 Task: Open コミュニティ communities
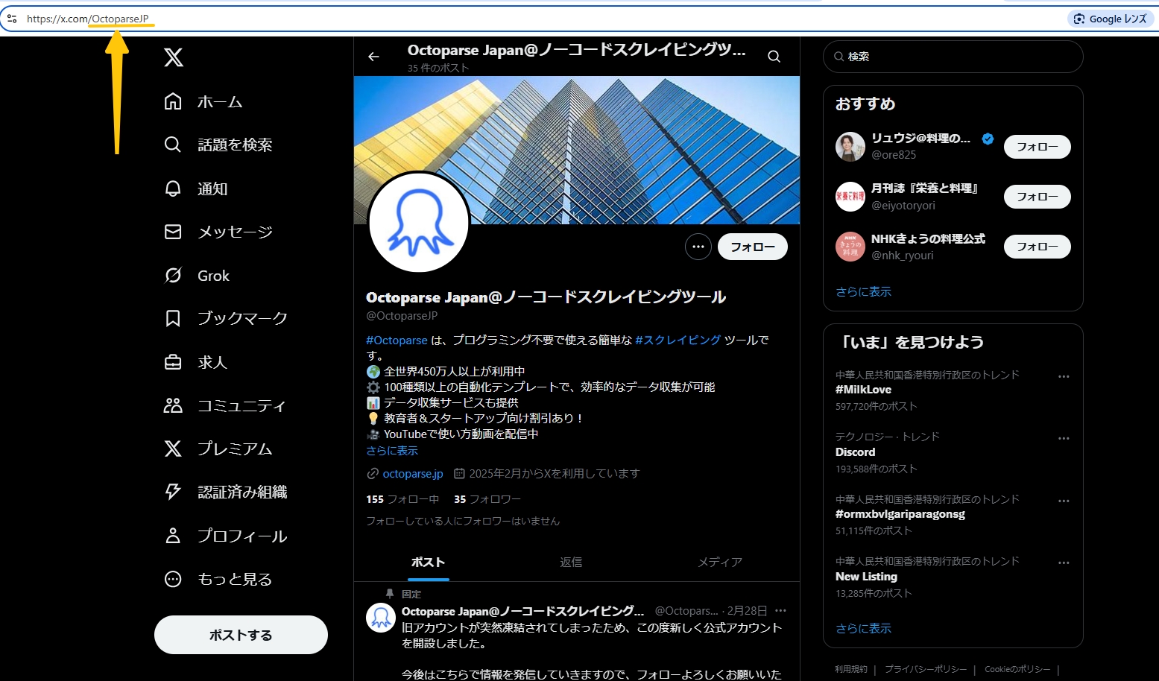pyautogui.click(x=225, y=405)
